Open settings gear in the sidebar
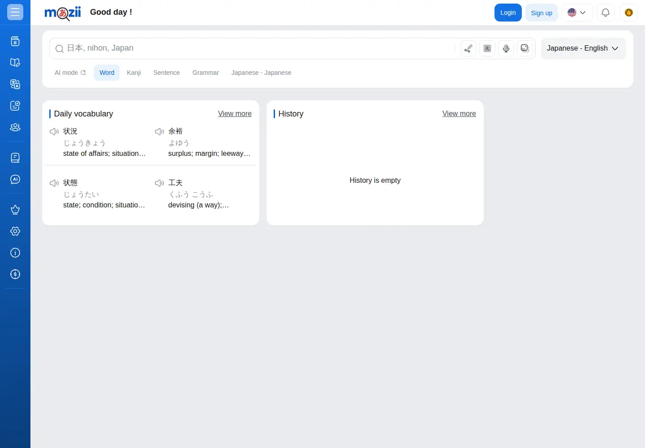 pos(15,231)
